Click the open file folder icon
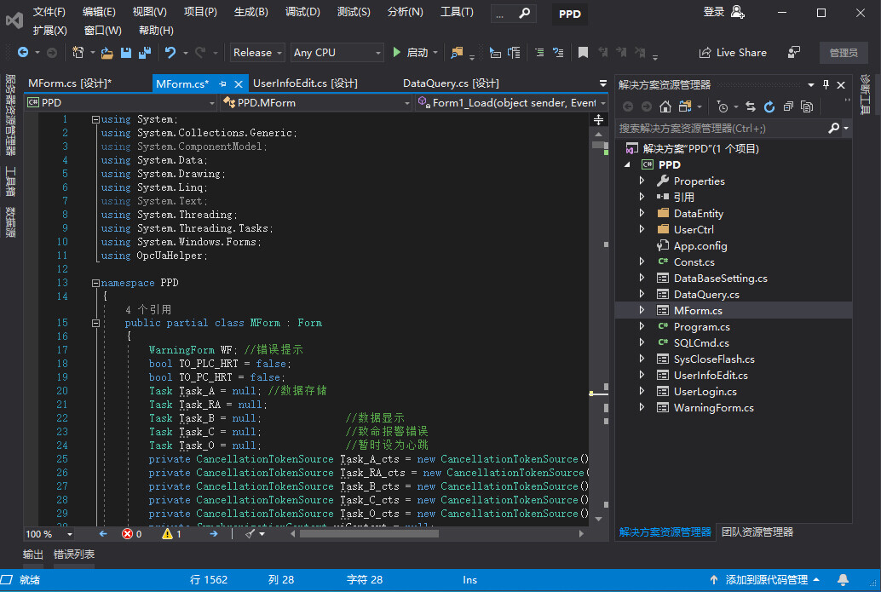Screen dimensions: 881x592 (x=107, y=53)
